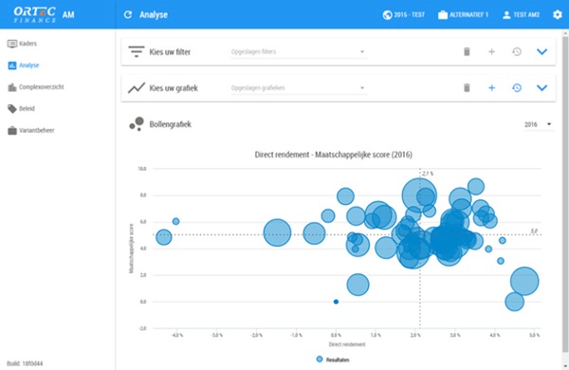
Task: Click the refresh icon next to Analyse
Action: click(128, 14)
